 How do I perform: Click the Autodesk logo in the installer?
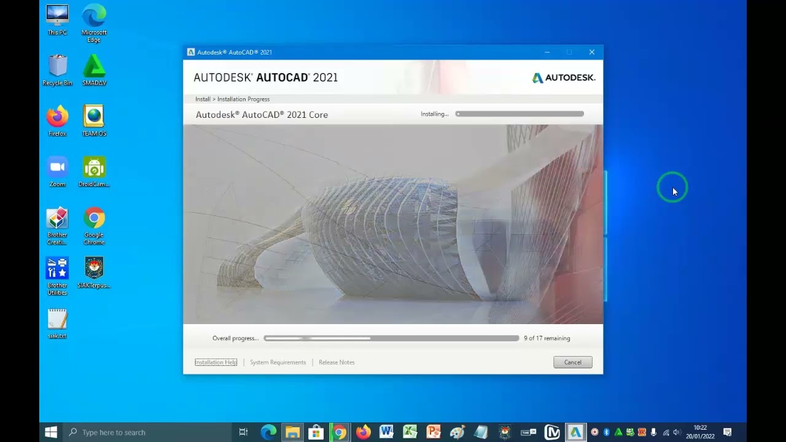point(564,78)
